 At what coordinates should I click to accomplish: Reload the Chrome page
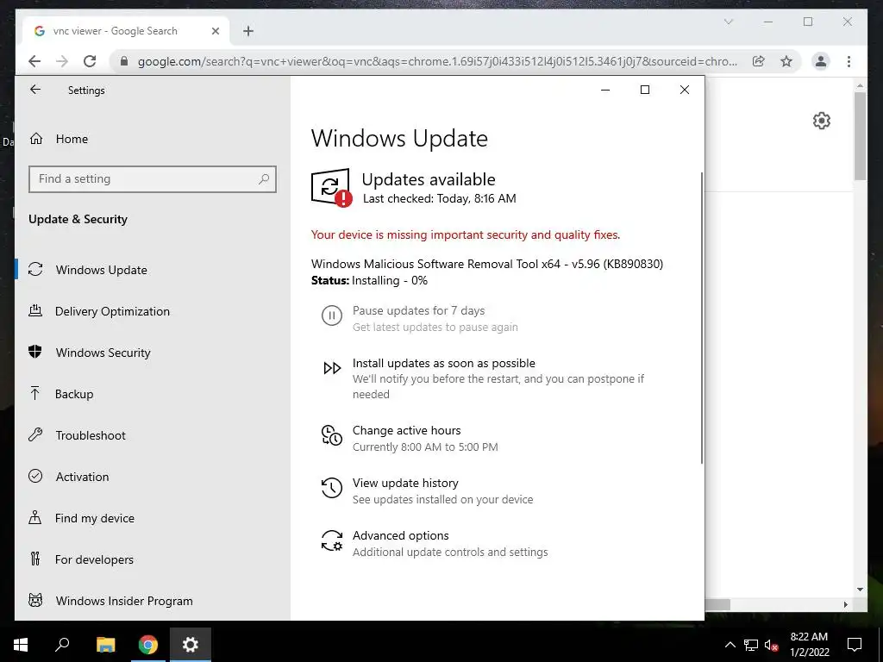[x=90, y=61]
